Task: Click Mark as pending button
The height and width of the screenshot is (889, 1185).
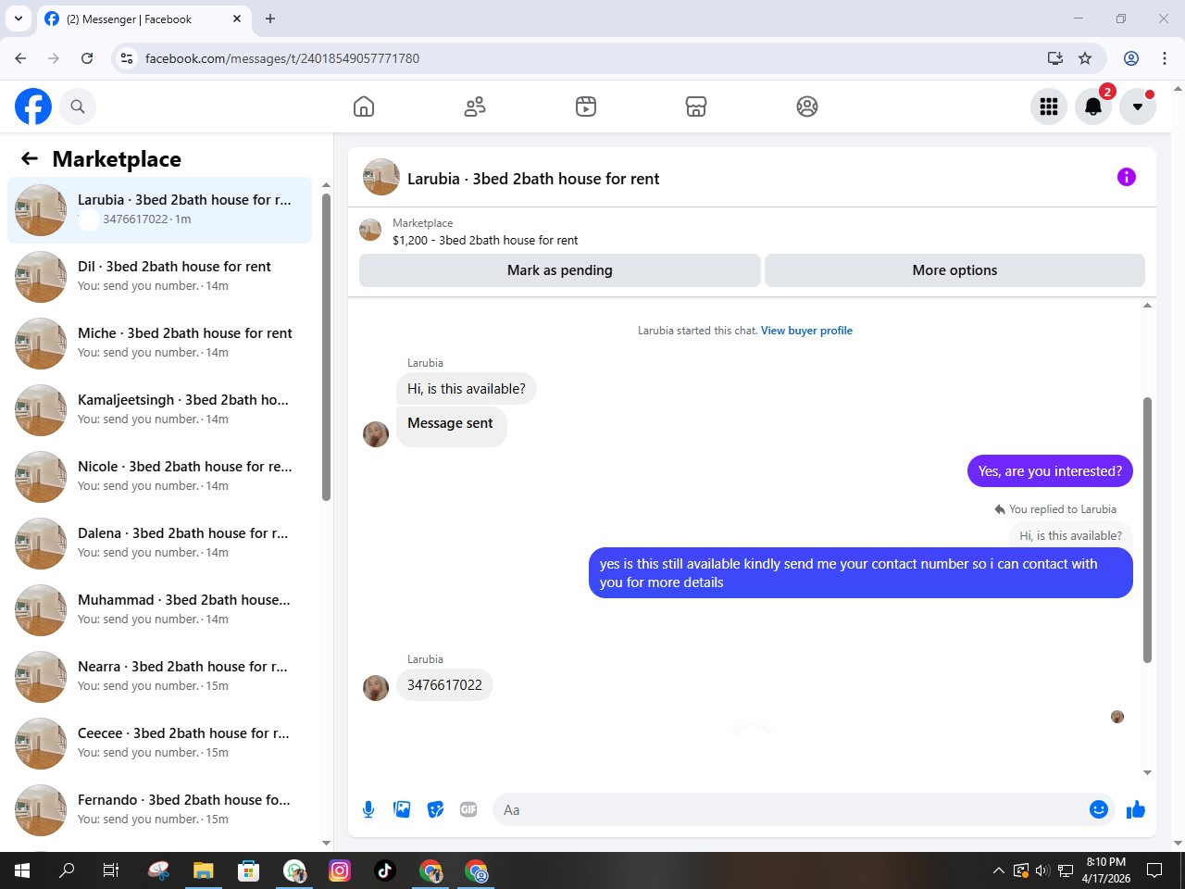Action: [x=560, y=270]
